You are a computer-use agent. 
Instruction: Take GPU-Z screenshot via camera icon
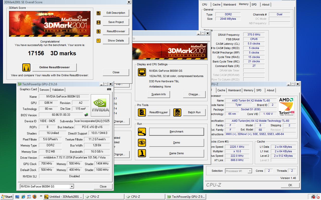pyautogui.click(x=109, y=89)
